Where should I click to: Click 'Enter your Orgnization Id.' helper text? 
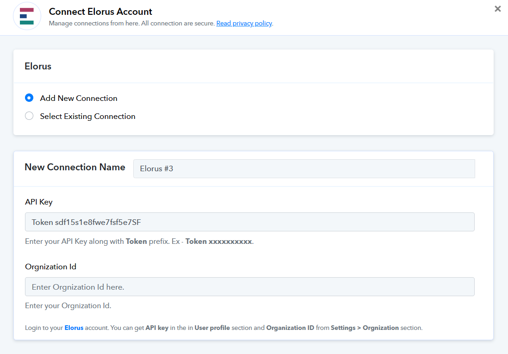tap(68, 306)
